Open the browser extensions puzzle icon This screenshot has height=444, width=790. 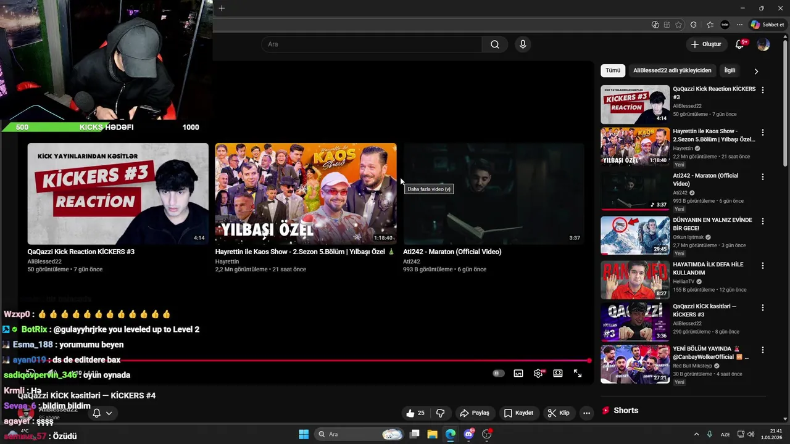tap(694, 25)
